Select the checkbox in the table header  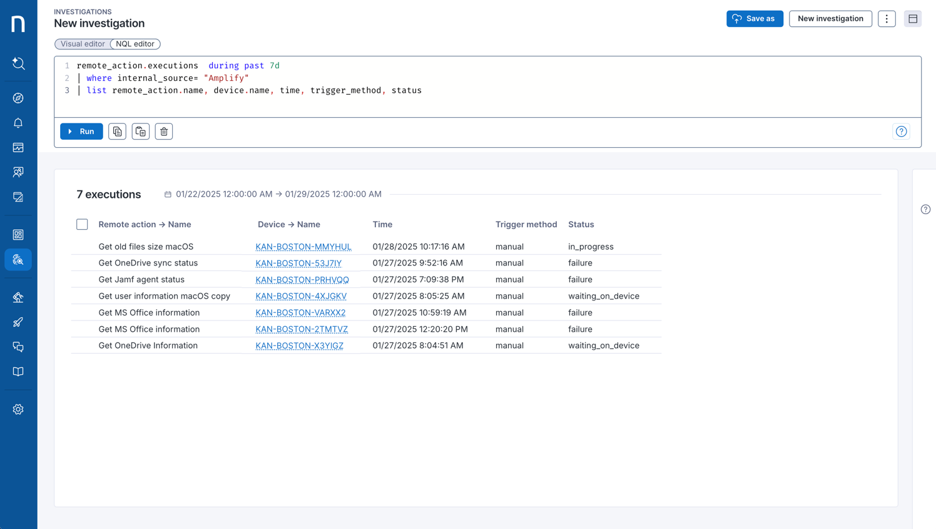pyautogui.click(x=82, y=224)
